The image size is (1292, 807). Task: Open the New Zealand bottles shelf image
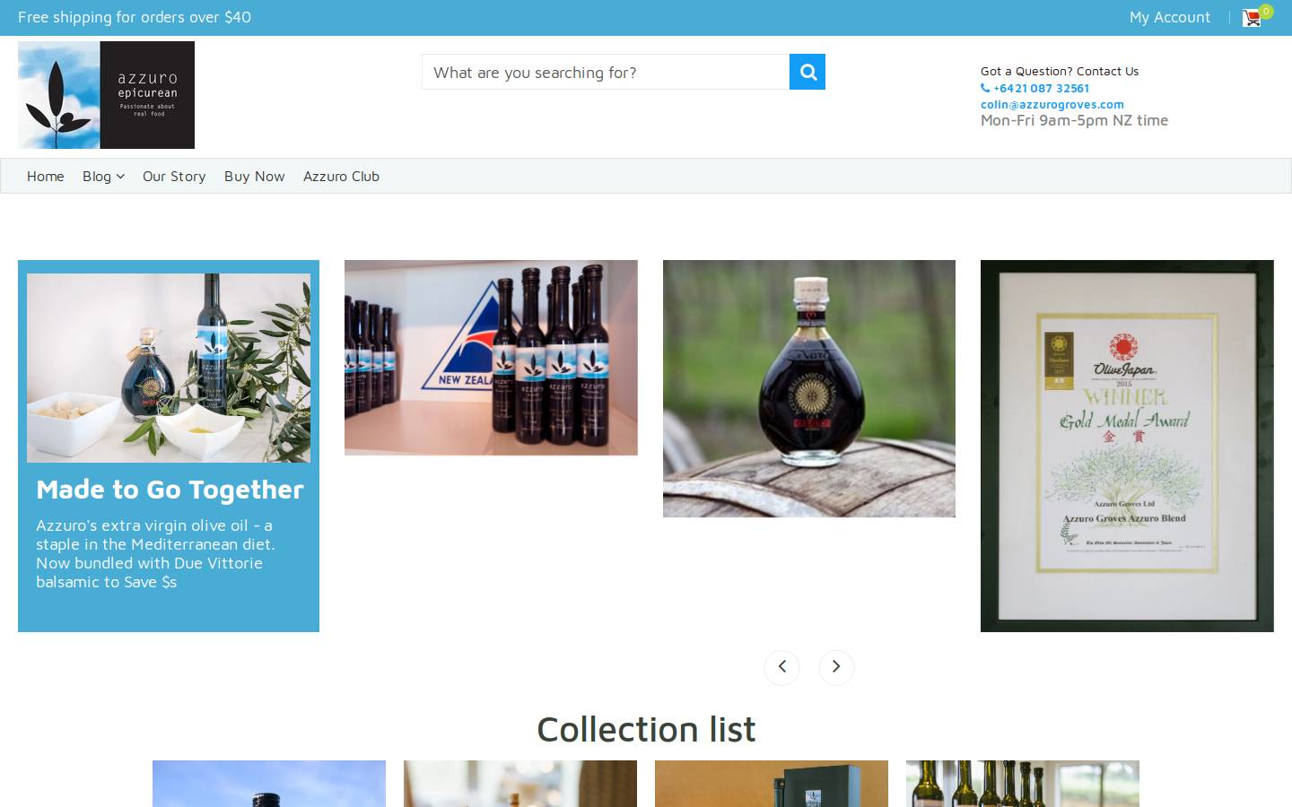tap(491, 358)
